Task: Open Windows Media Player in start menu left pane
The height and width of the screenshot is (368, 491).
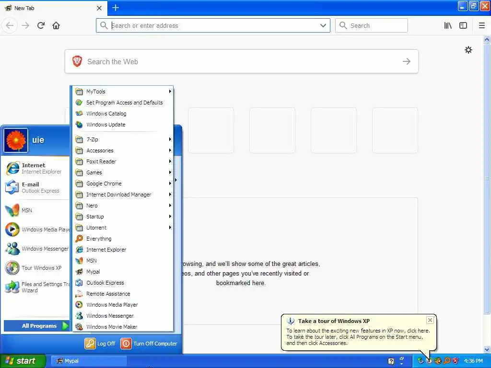Action: pyautogui.click(x=36, y=230)
